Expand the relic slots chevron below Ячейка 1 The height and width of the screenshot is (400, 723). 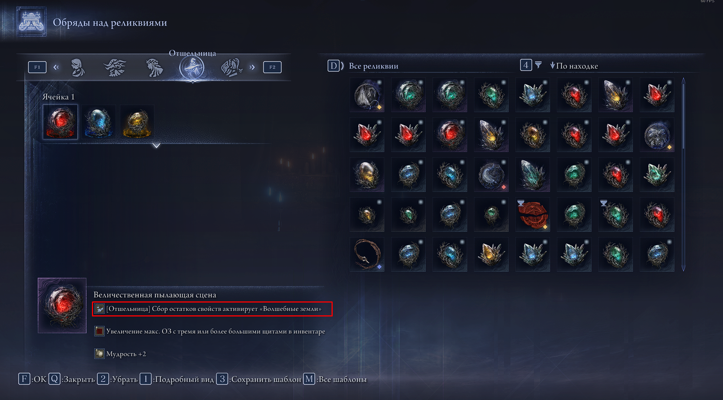(156, 145)
